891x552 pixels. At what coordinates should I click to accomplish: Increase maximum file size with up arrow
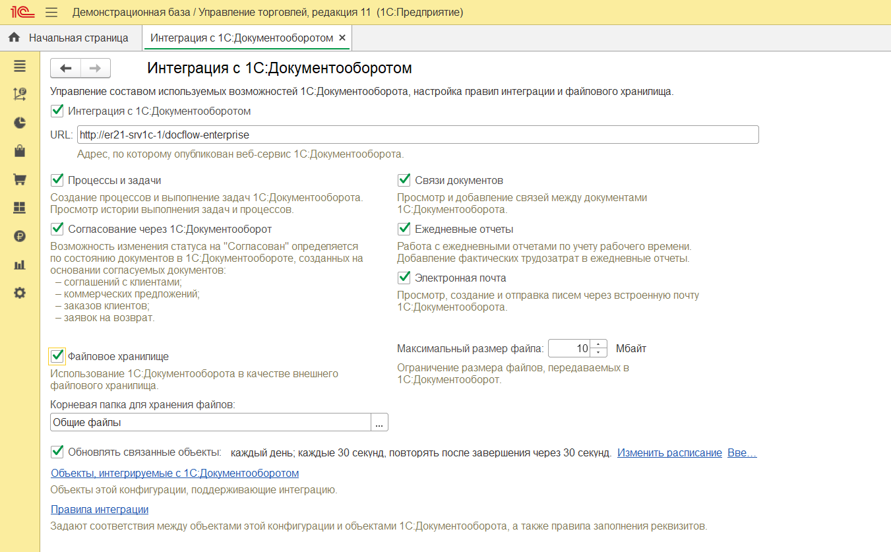pyautogui.click(x=599, y=344)
